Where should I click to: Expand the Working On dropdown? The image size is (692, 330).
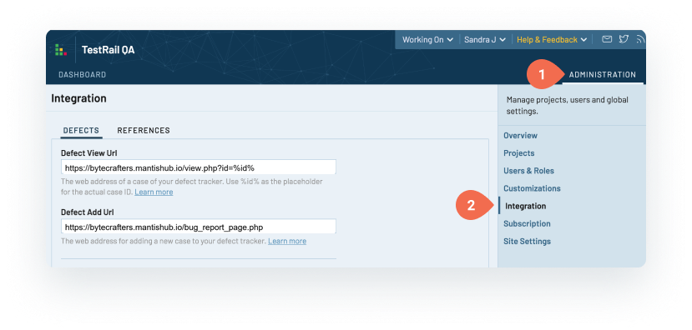point(427,40)
